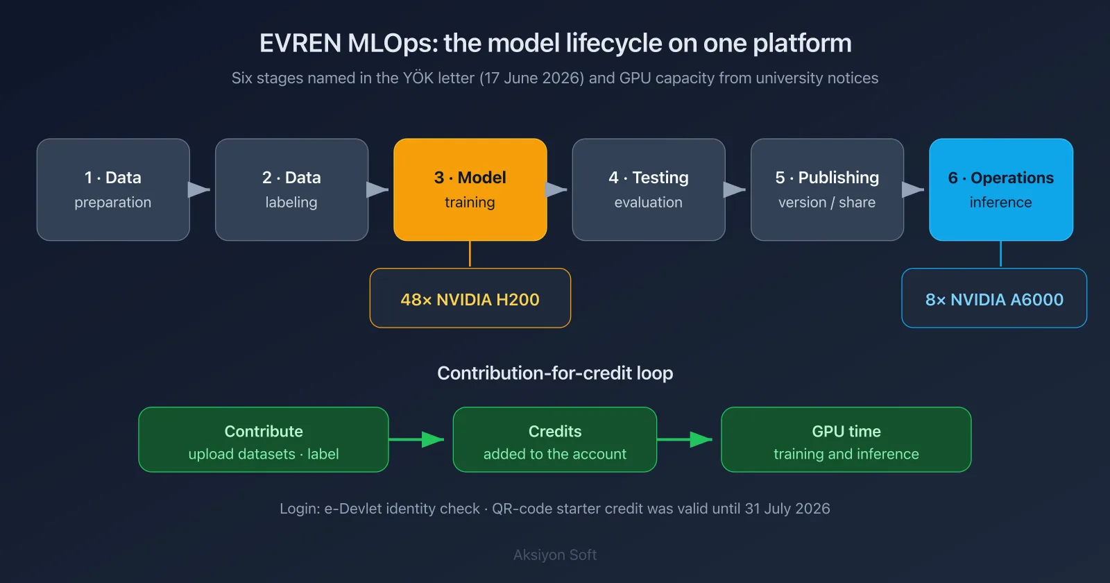Click the arrow between Testing and Publishing

point(735,189)
